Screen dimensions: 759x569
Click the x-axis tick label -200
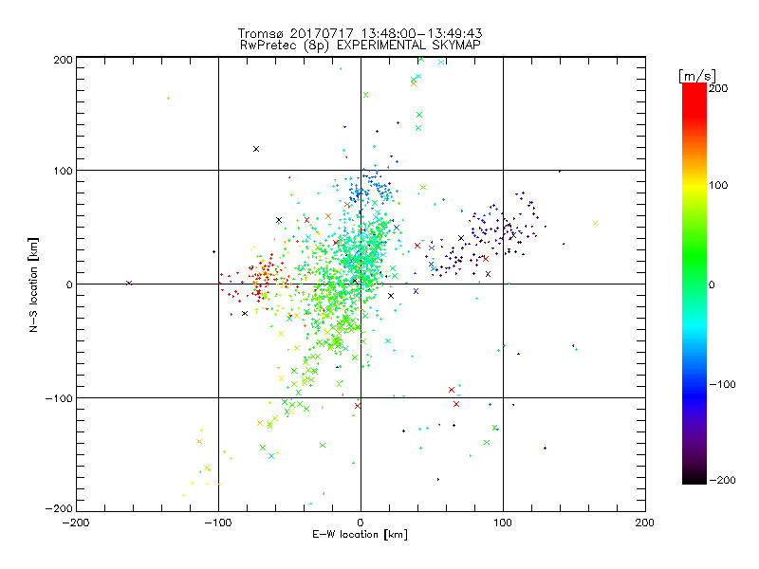click(76, 523)
